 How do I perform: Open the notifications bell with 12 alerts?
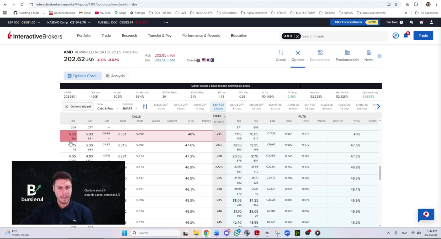click(x=406, y=36)
